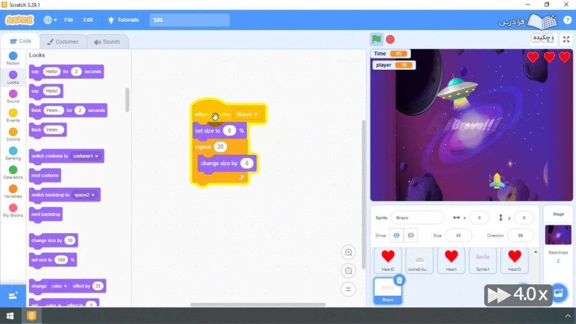
Task: Select the Operators blocks category
Action: pyautogui.click(x=13, y=172)
